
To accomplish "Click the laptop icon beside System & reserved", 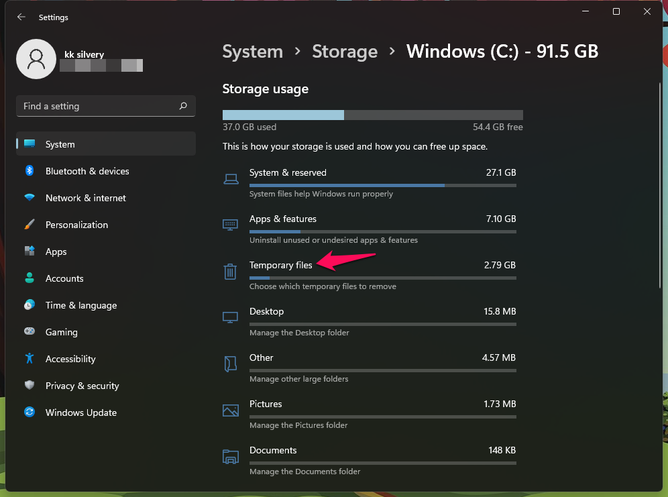I will click(231, 179).
